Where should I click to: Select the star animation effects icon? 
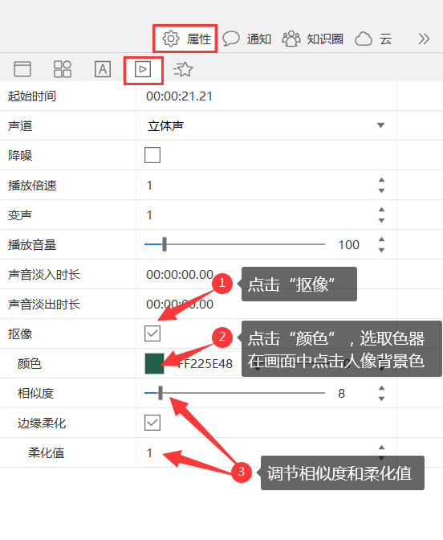pyautogui.click(x=183, y=69)
